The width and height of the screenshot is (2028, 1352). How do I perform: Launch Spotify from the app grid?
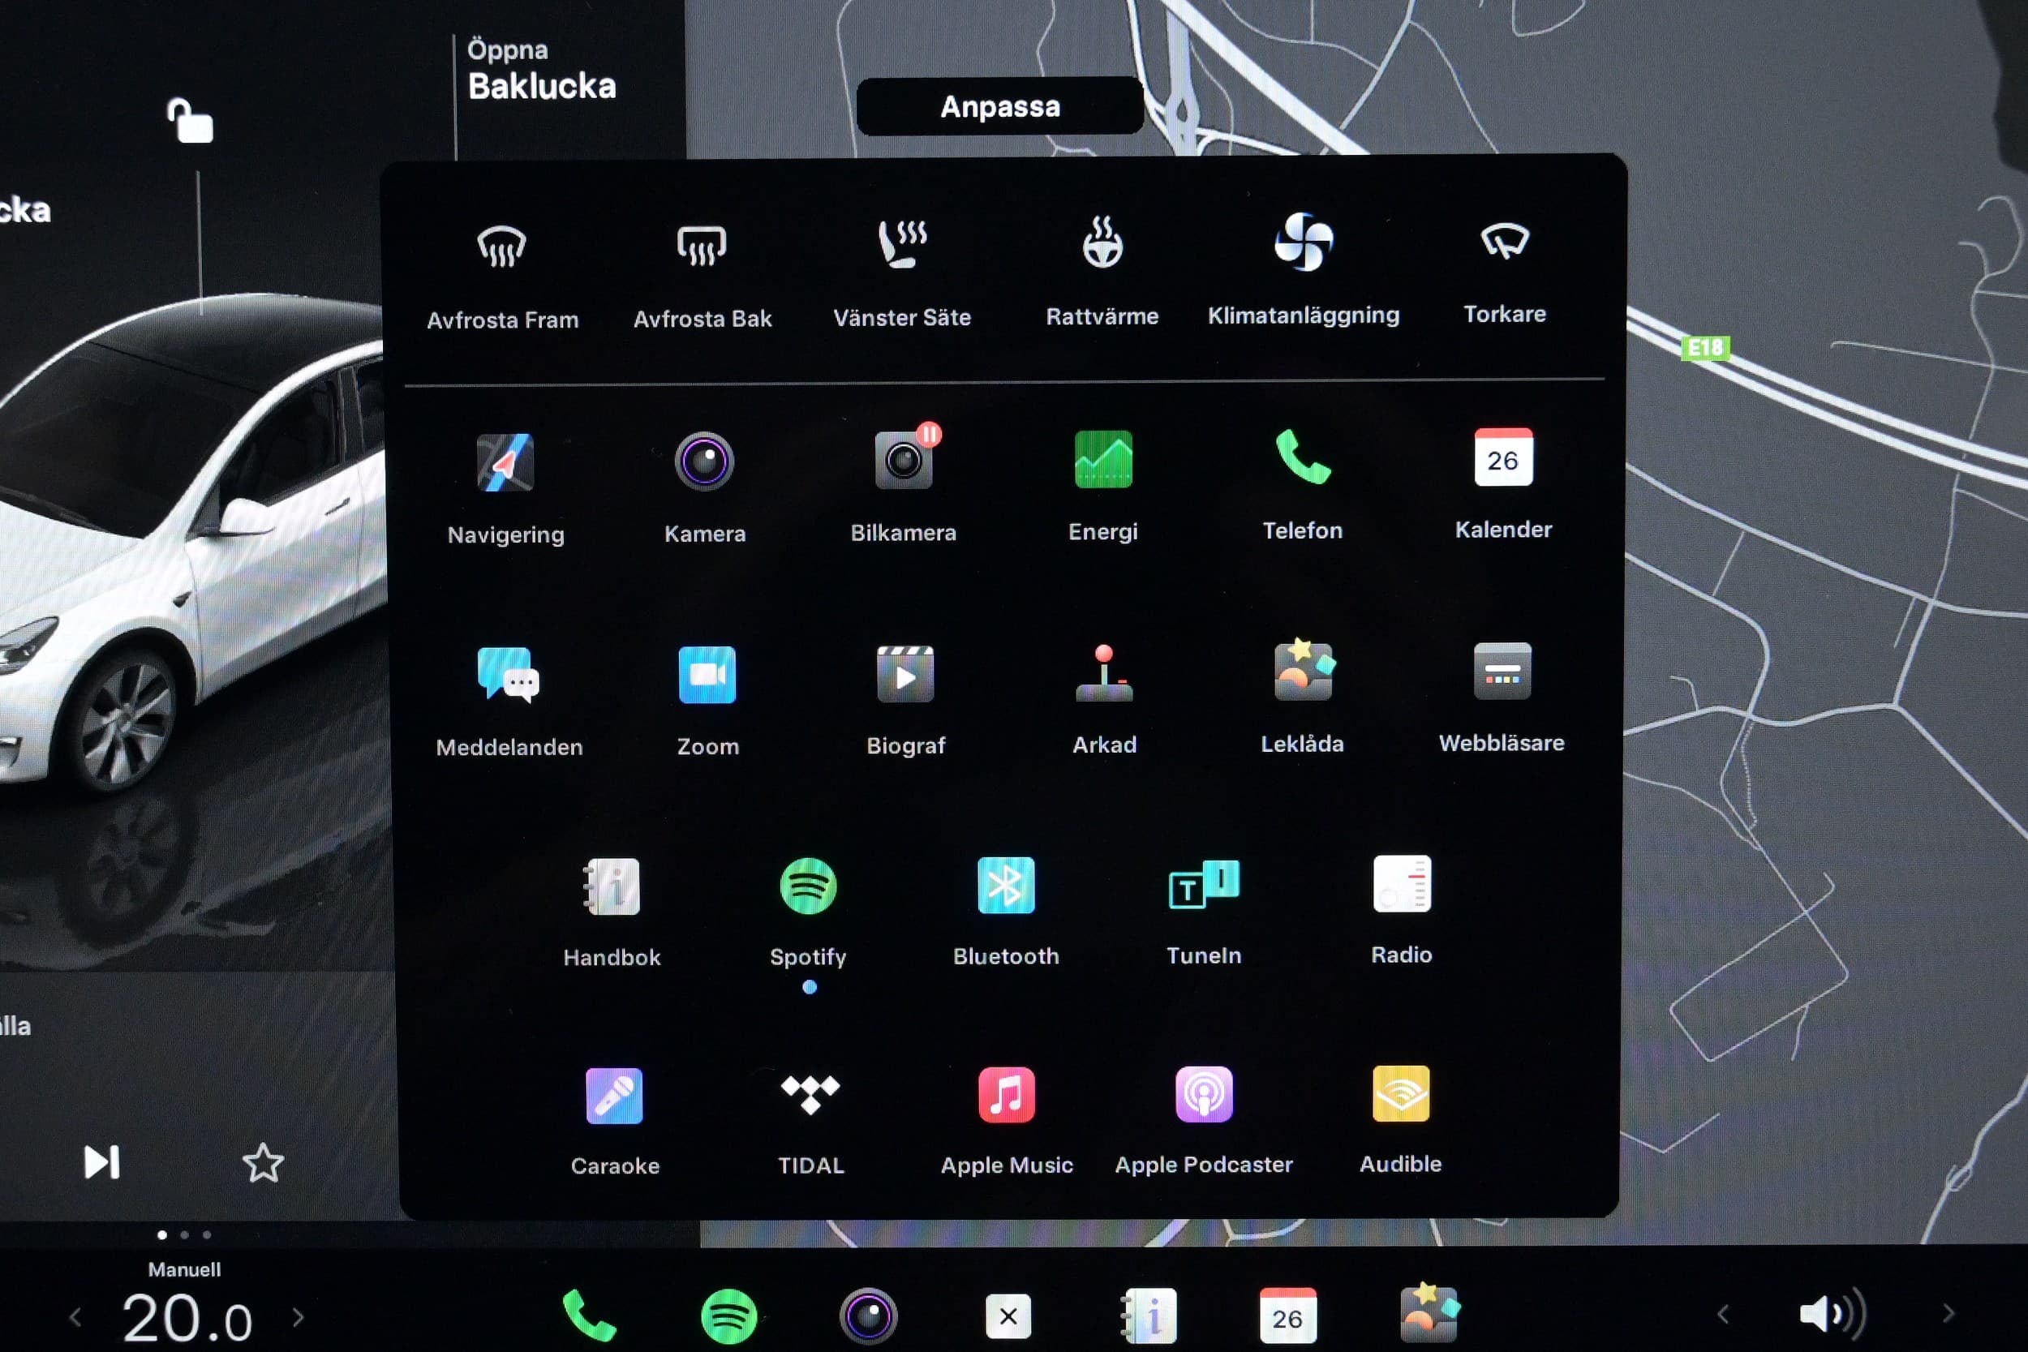click(x=808, y=886)
